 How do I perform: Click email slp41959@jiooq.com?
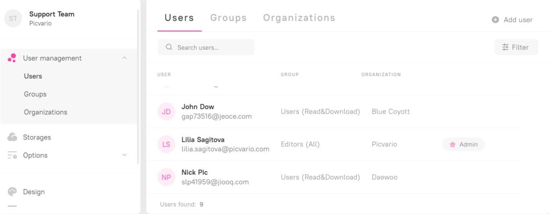coord(215,182)
